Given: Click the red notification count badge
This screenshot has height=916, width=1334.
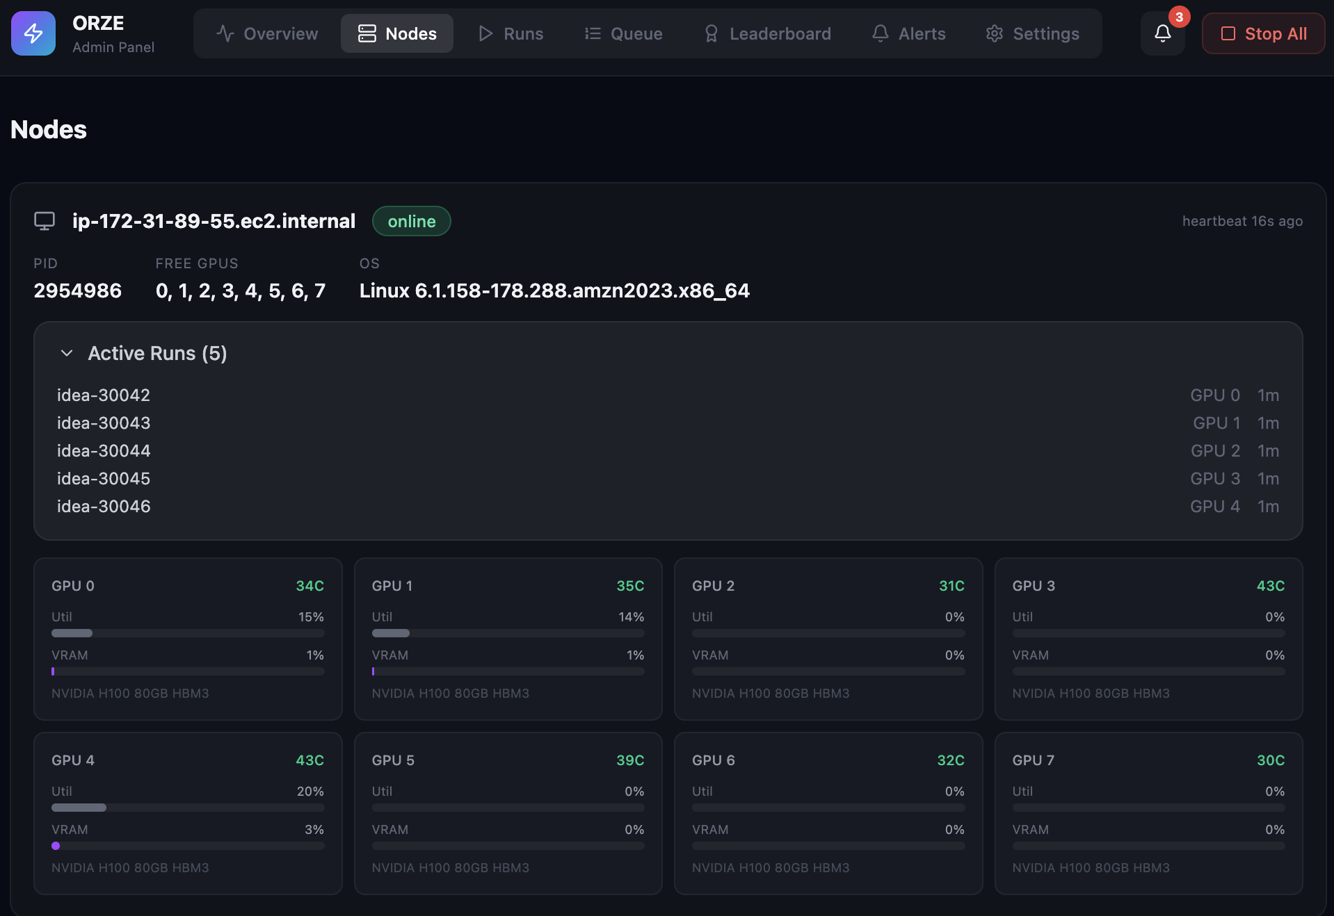Looking at the screenshot, I should 1179,17.
